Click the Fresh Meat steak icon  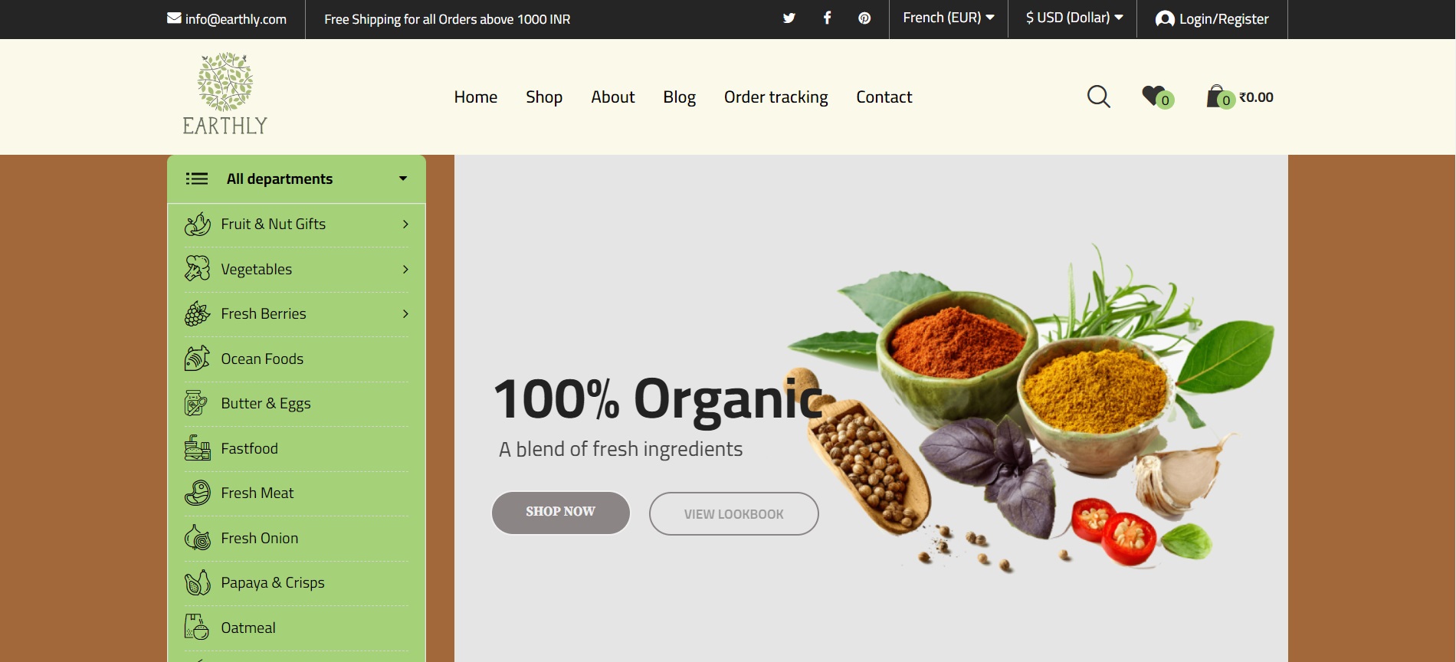[x=197, y=493]
